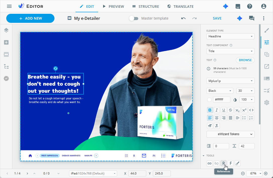273x178 pixels.
Task: Open the slide layout panel icon
Action: tap(6, 54)
